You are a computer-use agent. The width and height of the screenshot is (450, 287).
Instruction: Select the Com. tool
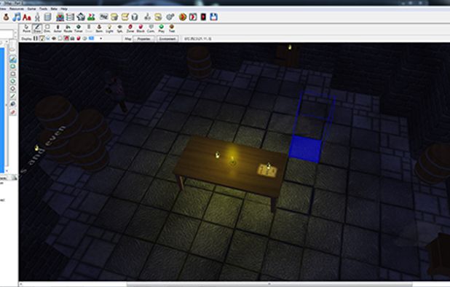click(x=151, y=28)
